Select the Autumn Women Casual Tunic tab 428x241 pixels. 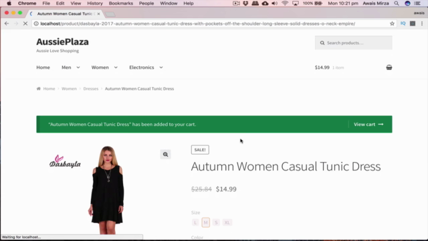(x=65, y=13)
